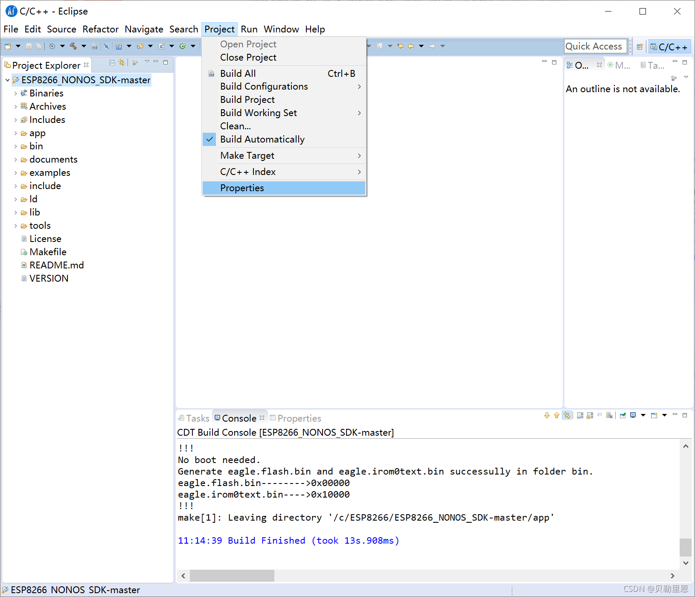Click the Skip All Breakpoints toolbar icon
Viewport: 695px width, 597px height.
click(106, 46)
